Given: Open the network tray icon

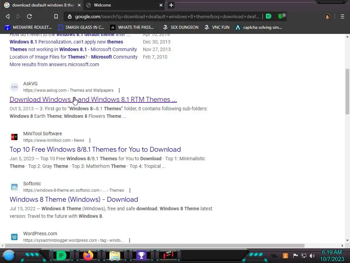Looking at the screenshot, I should 304,255.
